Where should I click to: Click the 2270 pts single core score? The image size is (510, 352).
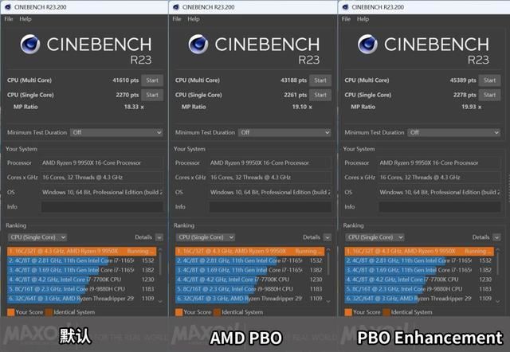pyautogui.click(x=127, y=95)
